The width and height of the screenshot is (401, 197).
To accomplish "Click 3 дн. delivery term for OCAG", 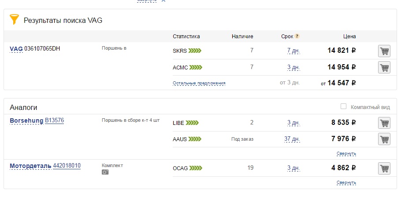I will click(293, 168).
